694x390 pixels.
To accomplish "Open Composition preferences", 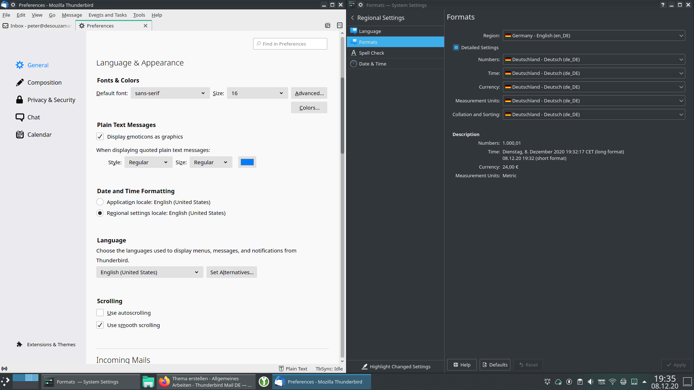I will coord(39,82).
